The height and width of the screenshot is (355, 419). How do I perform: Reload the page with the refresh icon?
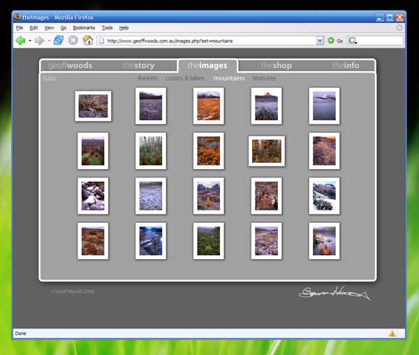59,41
